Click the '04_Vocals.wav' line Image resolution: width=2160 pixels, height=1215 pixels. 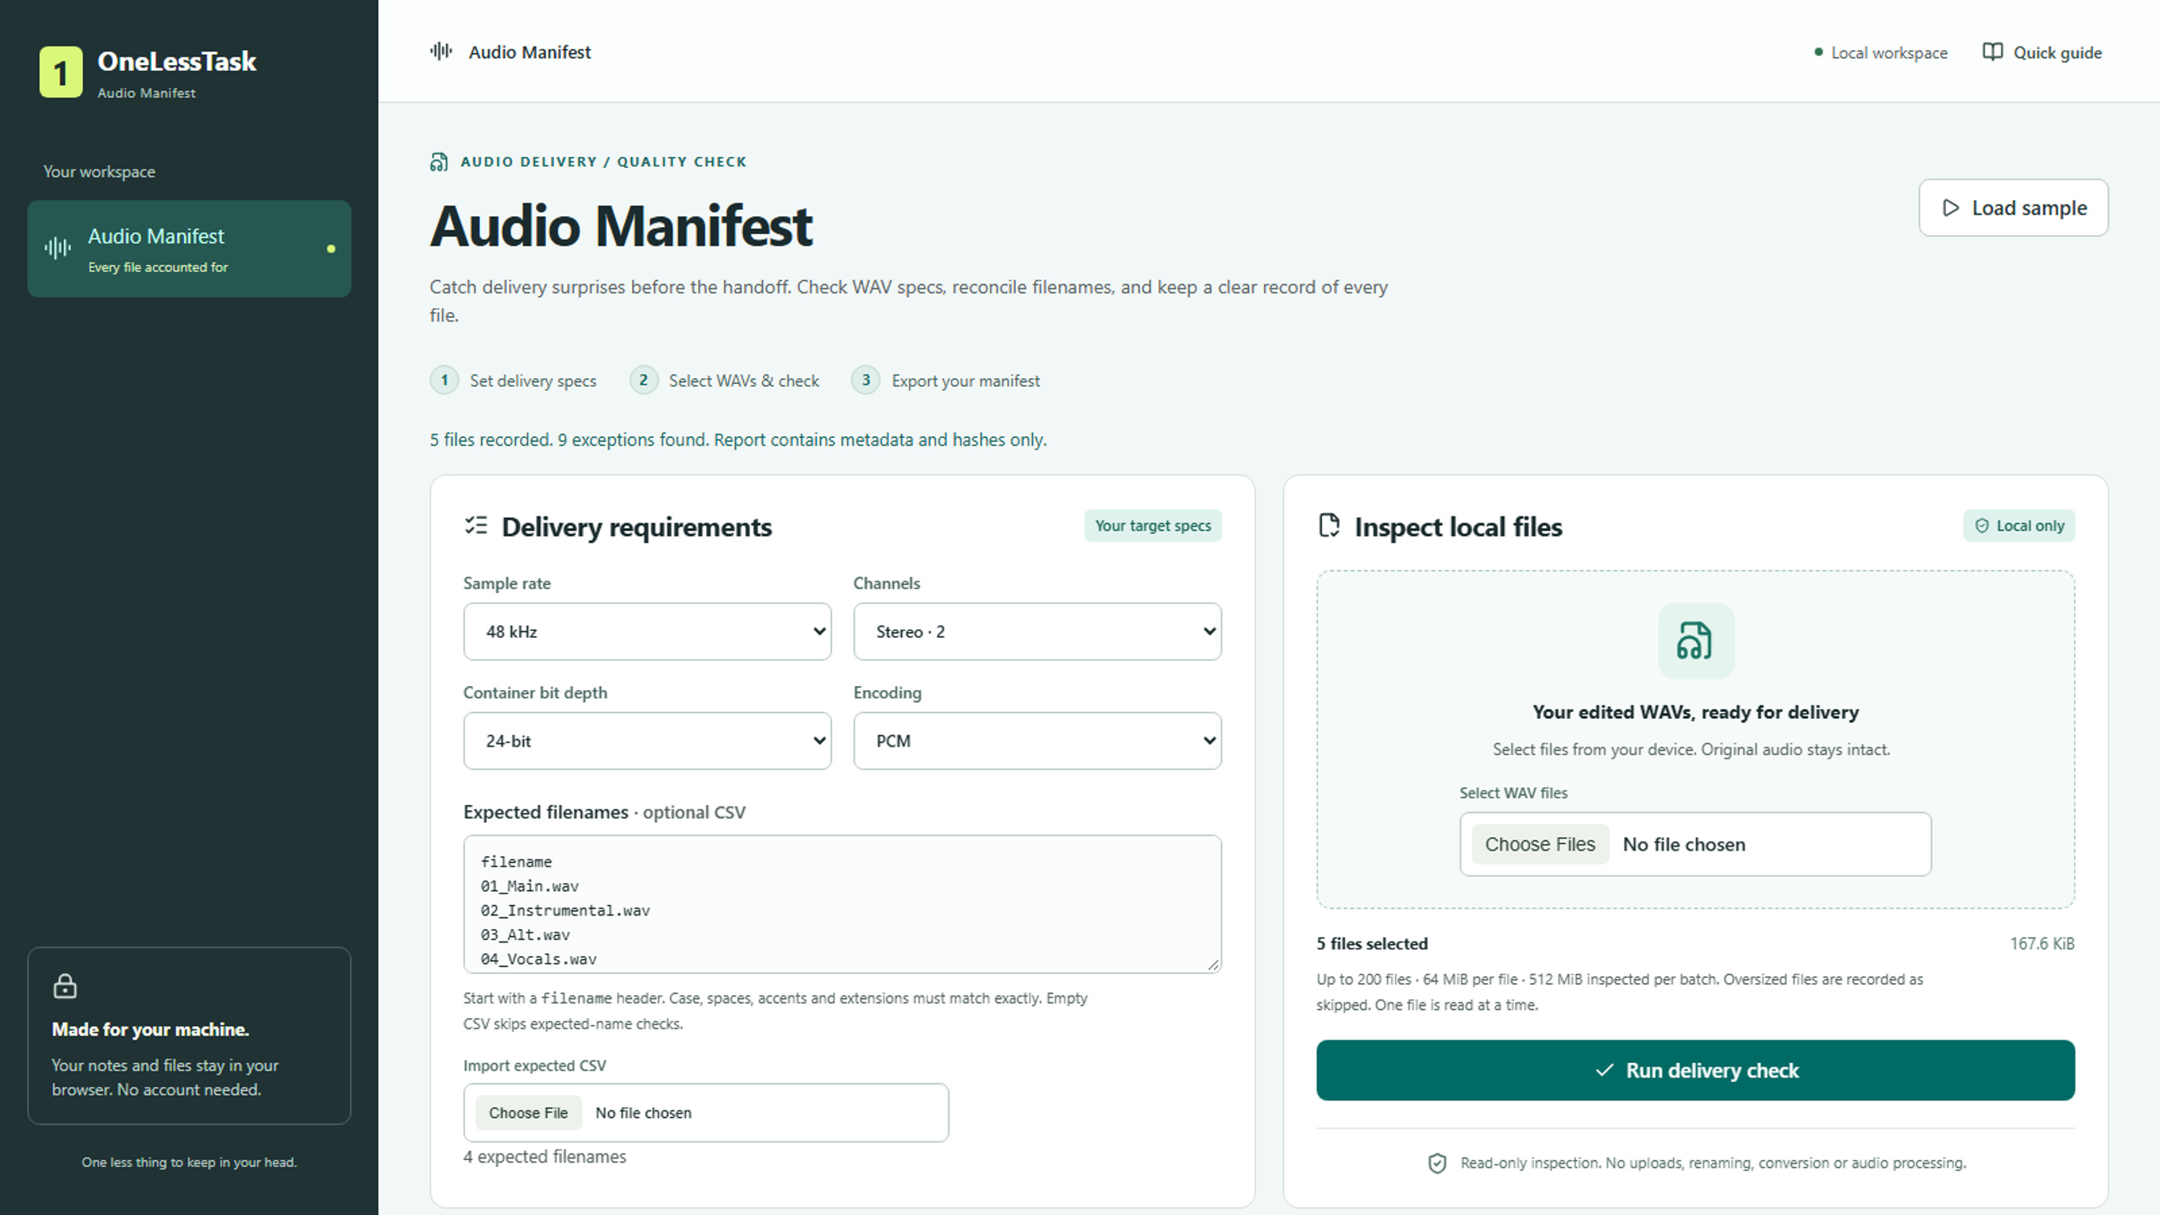pos(538,959)
